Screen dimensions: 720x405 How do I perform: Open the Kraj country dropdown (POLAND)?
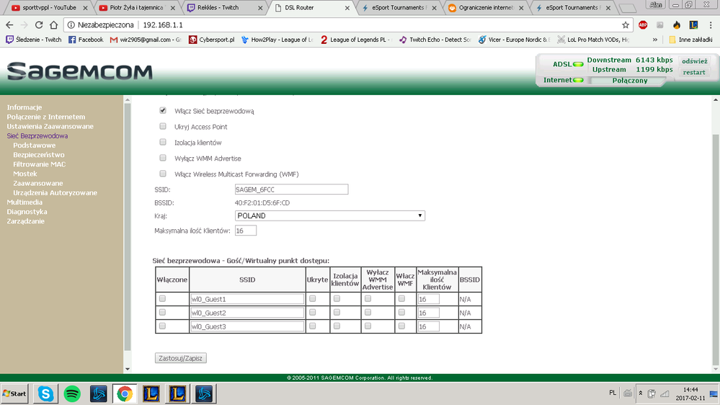[x=329, y=215]
